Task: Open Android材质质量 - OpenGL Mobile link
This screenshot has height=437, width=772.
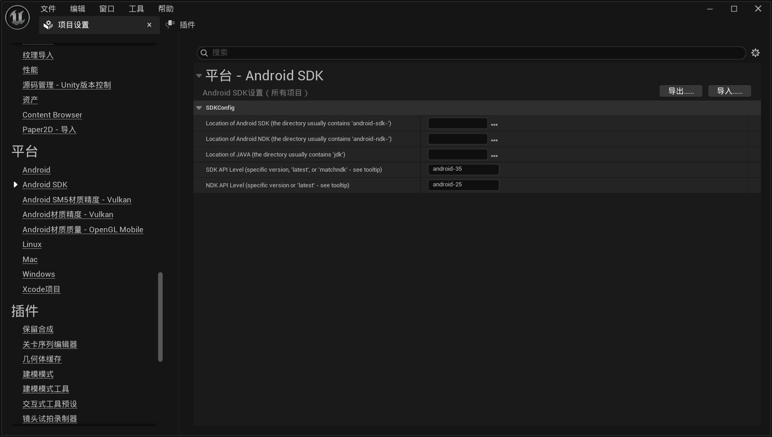Action: (83, 230)
